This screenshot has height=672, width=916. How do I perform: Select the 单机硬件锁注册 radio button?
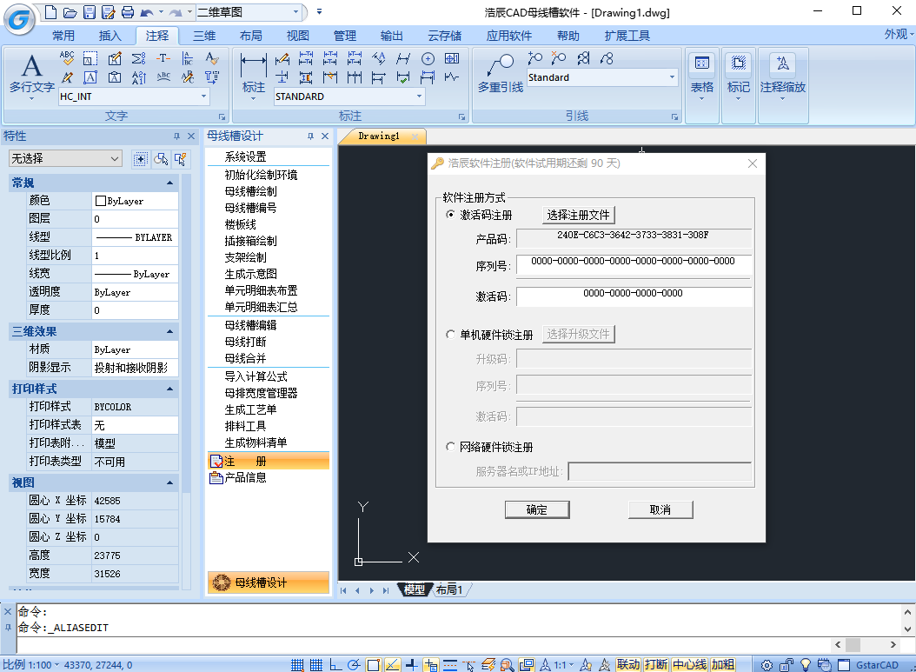tap(450, 334)
